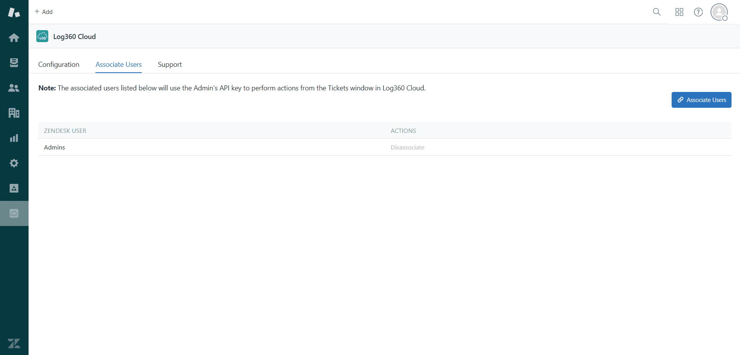The image size is (740, 355).
Task: Open the image-style app icon in sidebar
Action: pyautogui.click(x=14, y=188)
